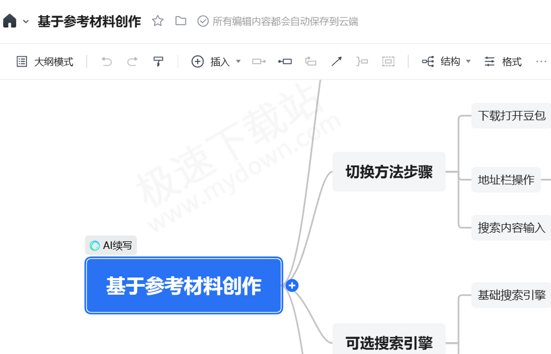The image size is (551, 354).
Task: Click the insert sibling topic icon
Action: coord(285,61)
